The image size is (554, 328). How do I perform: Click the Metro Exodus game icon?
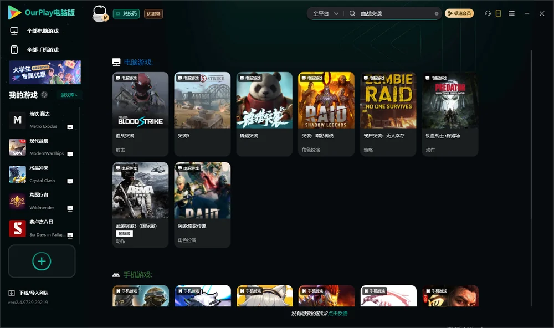[17, 120]
